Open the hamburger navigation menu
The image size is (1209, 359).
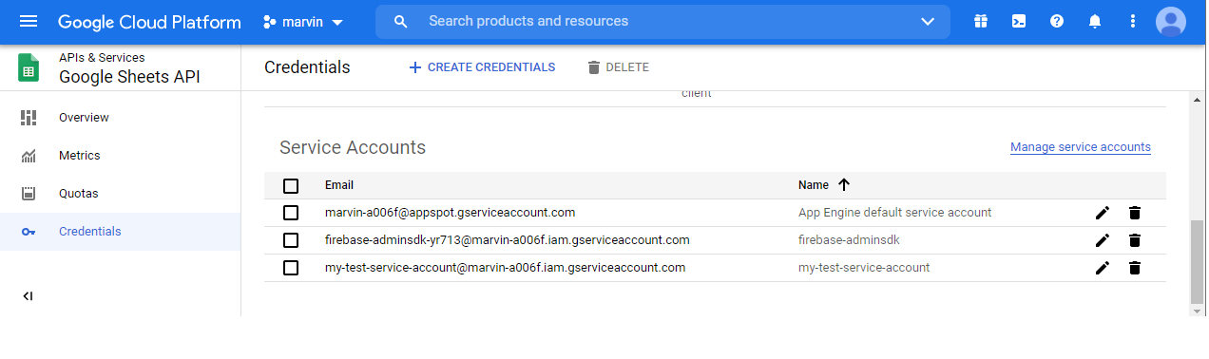[x=28, y=21]
